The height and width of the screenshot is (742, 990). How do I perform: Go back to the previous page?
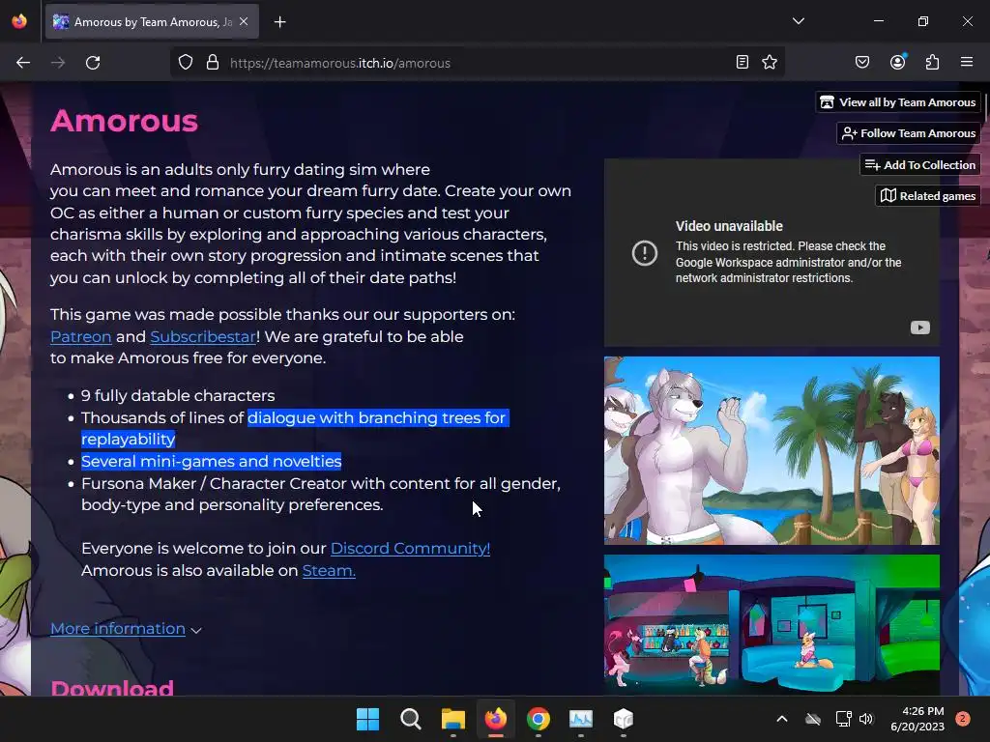pyautogui.click(x=23, y=63)
